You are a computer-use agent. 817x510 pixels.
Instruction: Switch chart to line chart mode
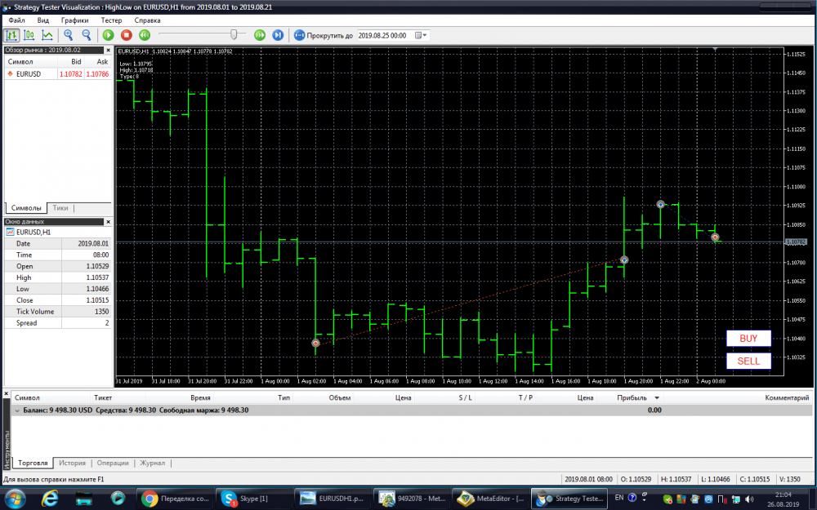coord(47,35)
